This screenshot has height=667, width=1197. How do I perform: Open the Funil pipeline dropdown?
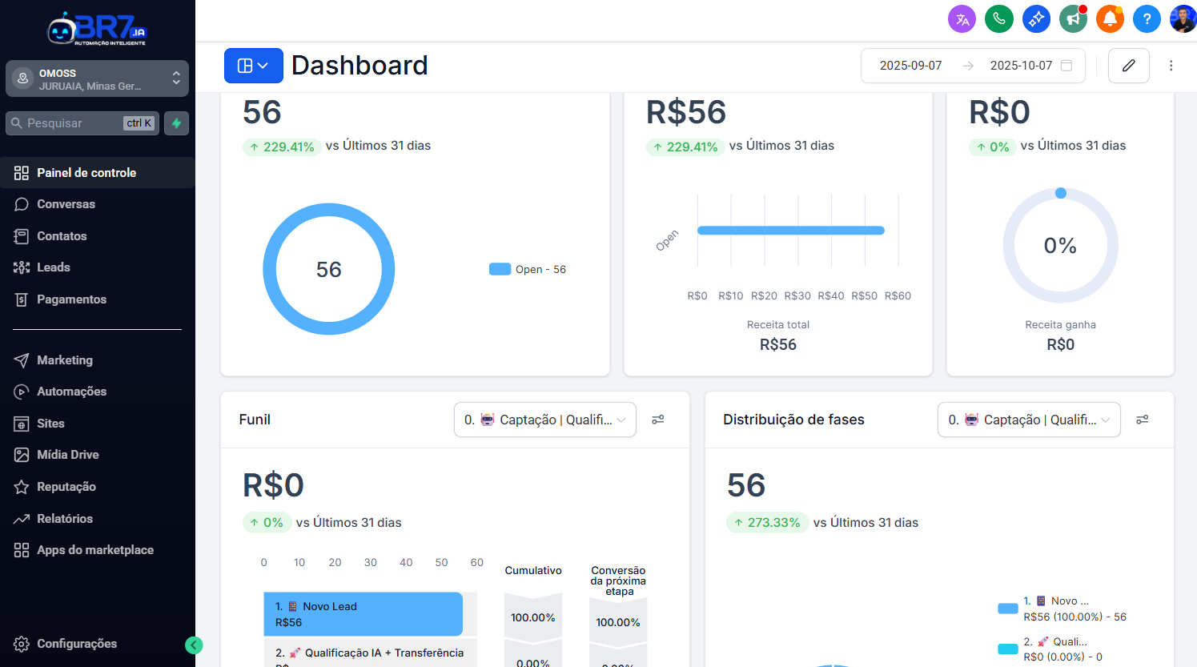(544, 420)
